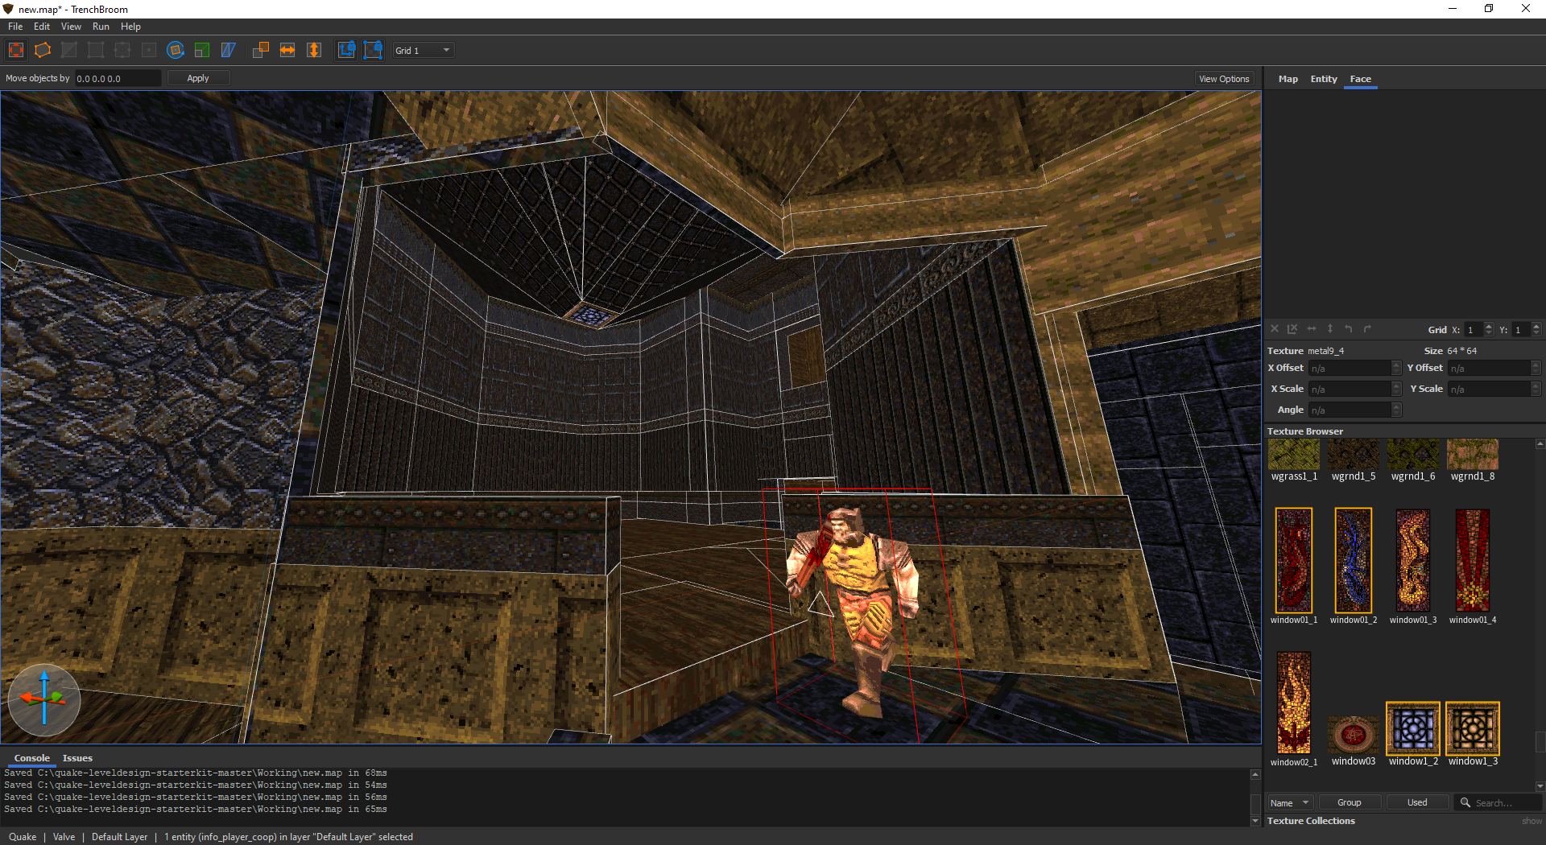This screenshot has height=845, width=1546.
Task: Click the Move objects by input field
Action: (118, 78)
